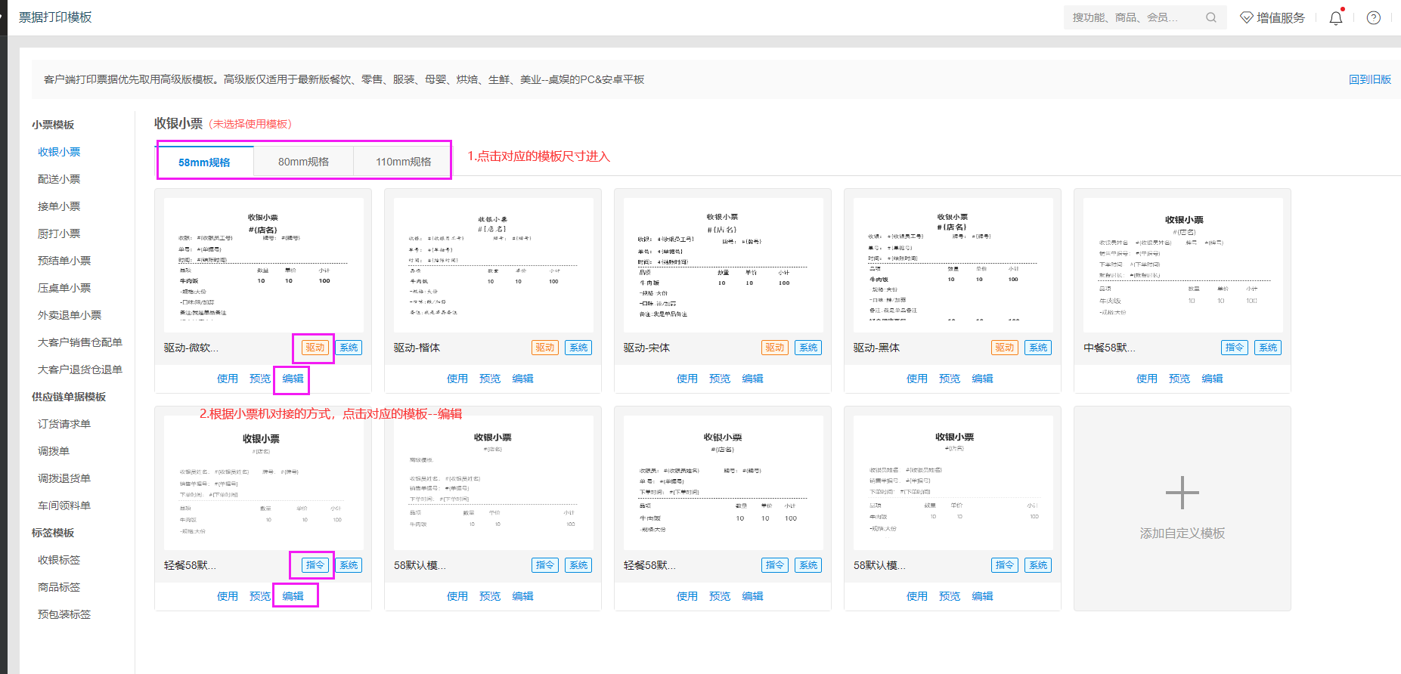Image resolution: width=1401 pixels, height=674 pixels.
Task: Open 外卖退单小票 in the sidebar
Action: tap(70, 315)
